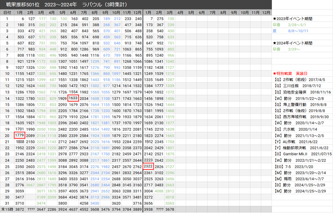Click the cell with value 3656
The height and width of the screenshot is (213, 333).
tap(148, 203)
